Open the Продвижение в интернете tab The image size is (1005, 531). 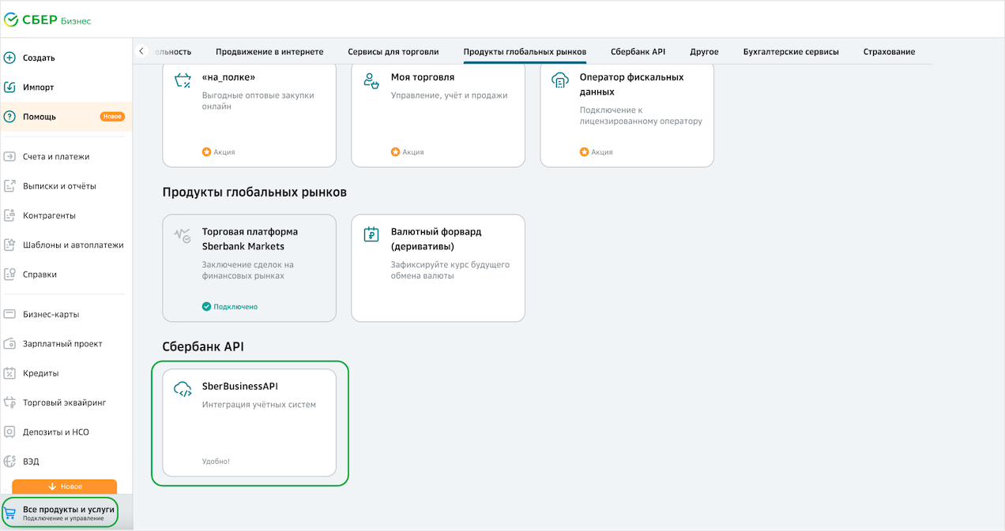coord(269,52)
